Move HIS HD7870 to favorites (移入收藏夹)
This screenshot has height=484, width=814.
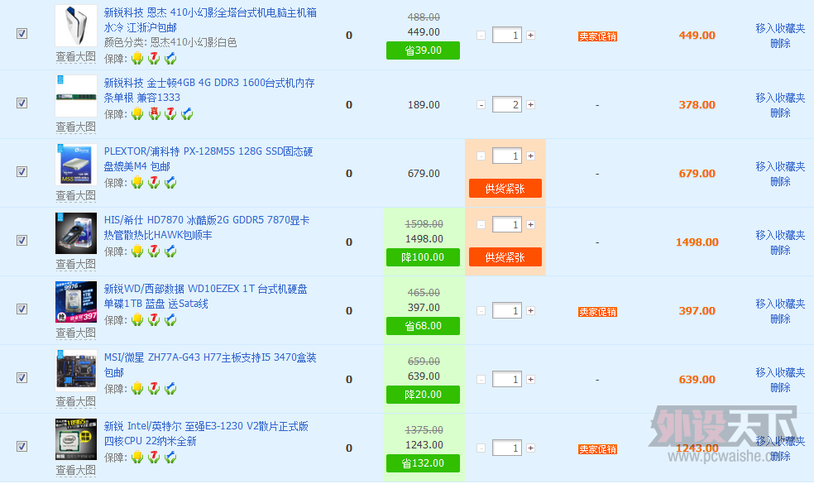click(780, 235)
